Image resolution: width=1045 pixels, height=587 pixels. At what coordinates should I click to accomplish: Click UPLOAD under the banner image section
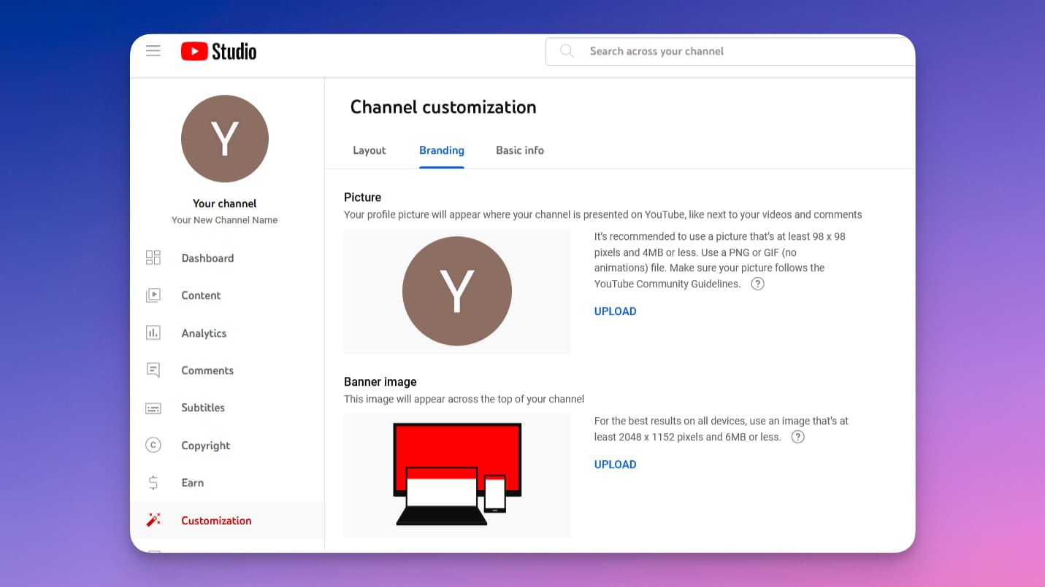[x=615, y=464]
